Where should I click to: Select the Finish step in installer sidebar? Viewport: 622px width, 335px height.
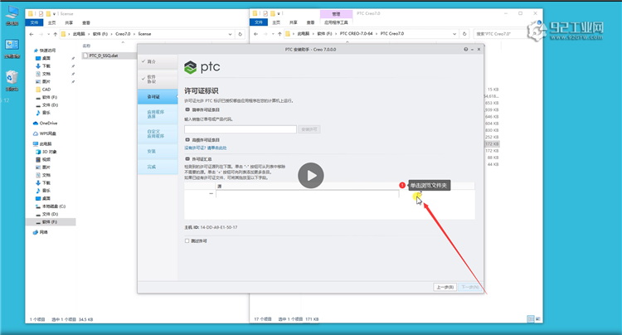click(158, 167)
